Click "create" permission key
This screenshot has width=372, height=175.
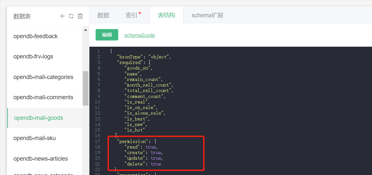tap(136, 152)
